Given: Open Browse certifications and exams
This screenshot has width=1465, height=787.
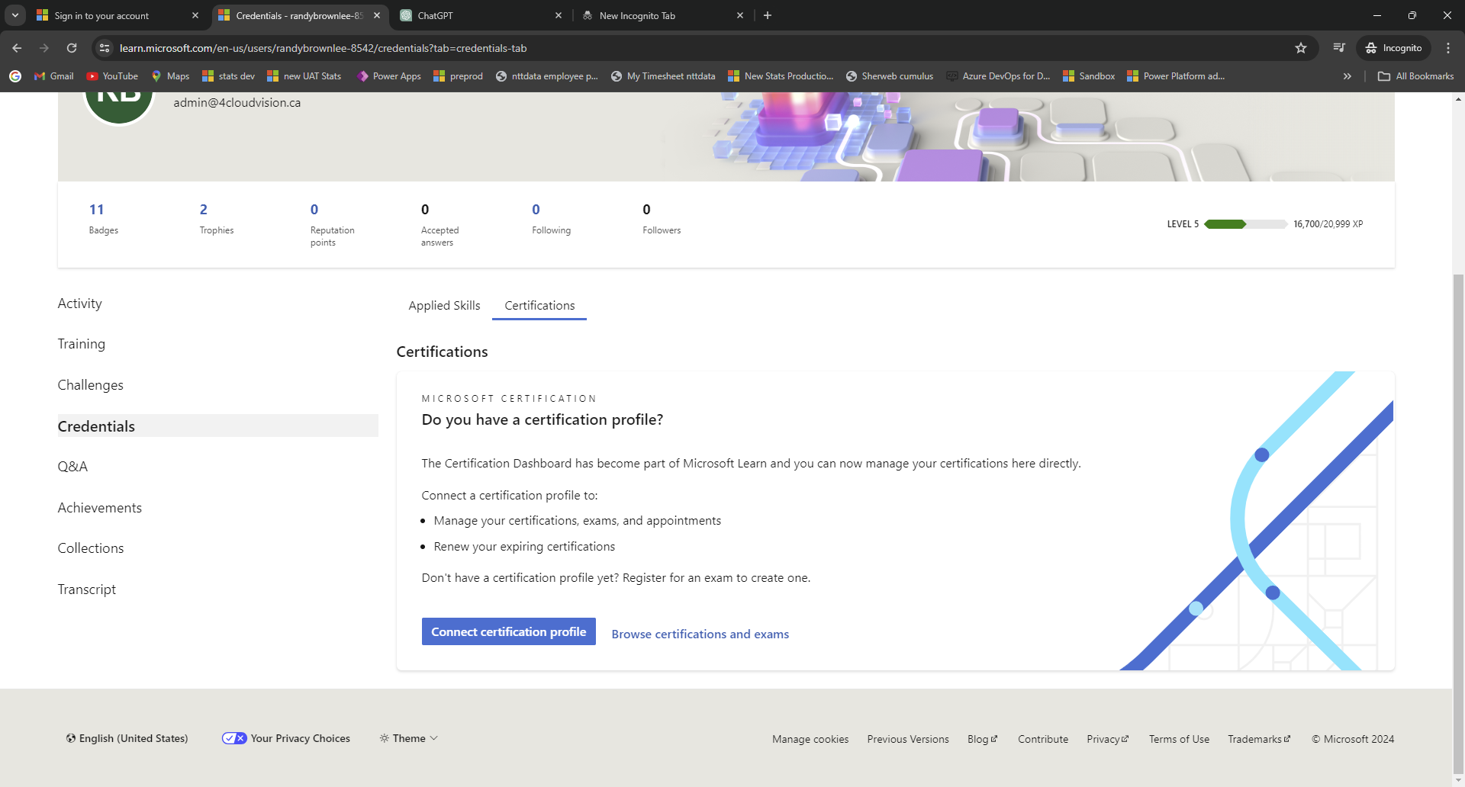Looking at the screenshot, I should 699,634.
